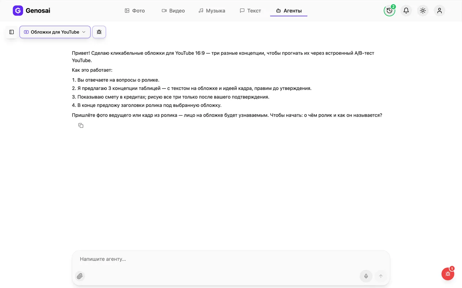
Task: Attach a file using the paperclip icon
Action: click(80, 276)
